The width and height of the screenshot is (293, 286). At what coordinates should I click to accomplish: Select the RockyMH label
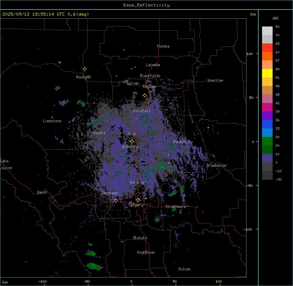pyautogui.click(x=83, y=77)
